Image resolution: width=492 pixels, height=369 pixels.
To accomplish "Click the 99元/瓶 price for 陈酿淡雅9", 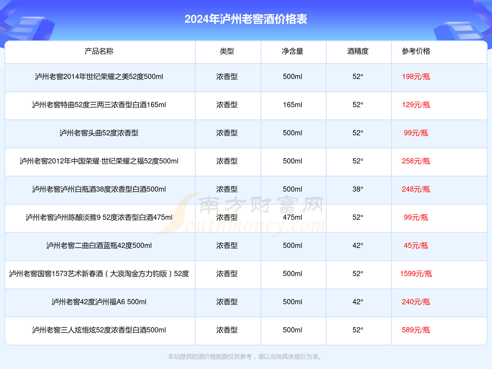I will pos(416,217).
